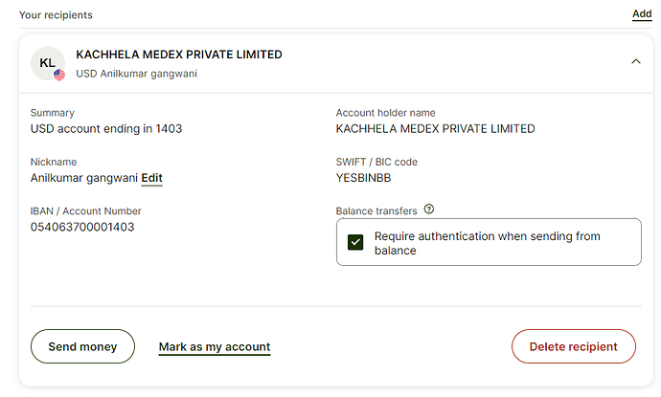This screenshot has height=397, width=661.
Task: Click SWIFT code YESBINBB value
Action: 363,178
